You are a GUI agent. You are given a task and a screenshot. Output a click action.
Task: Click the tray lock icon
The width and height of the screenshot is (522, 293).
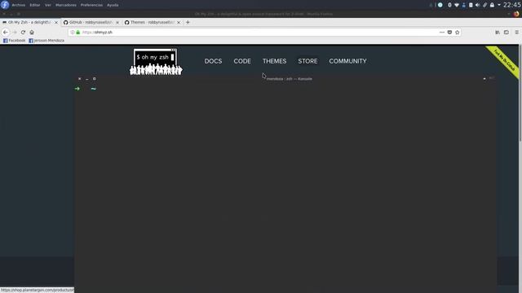[x=492, y=5]
